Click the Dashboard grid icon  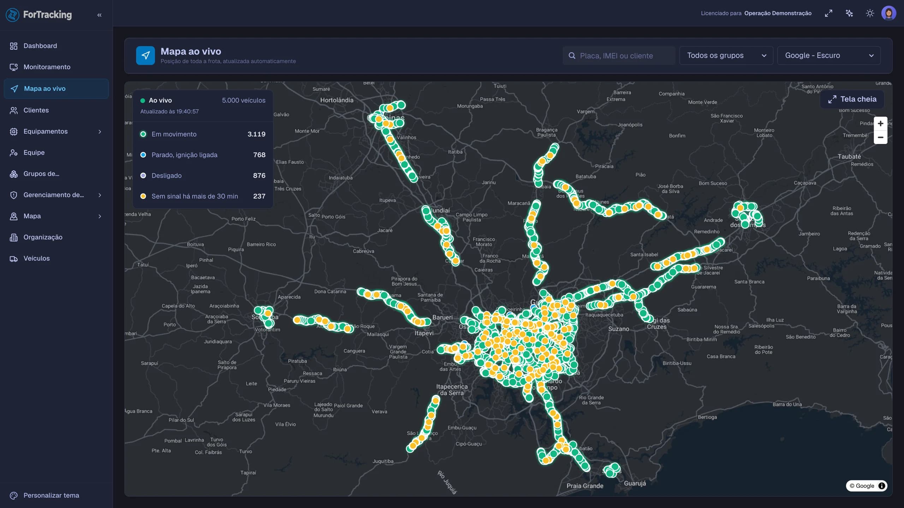14,46
